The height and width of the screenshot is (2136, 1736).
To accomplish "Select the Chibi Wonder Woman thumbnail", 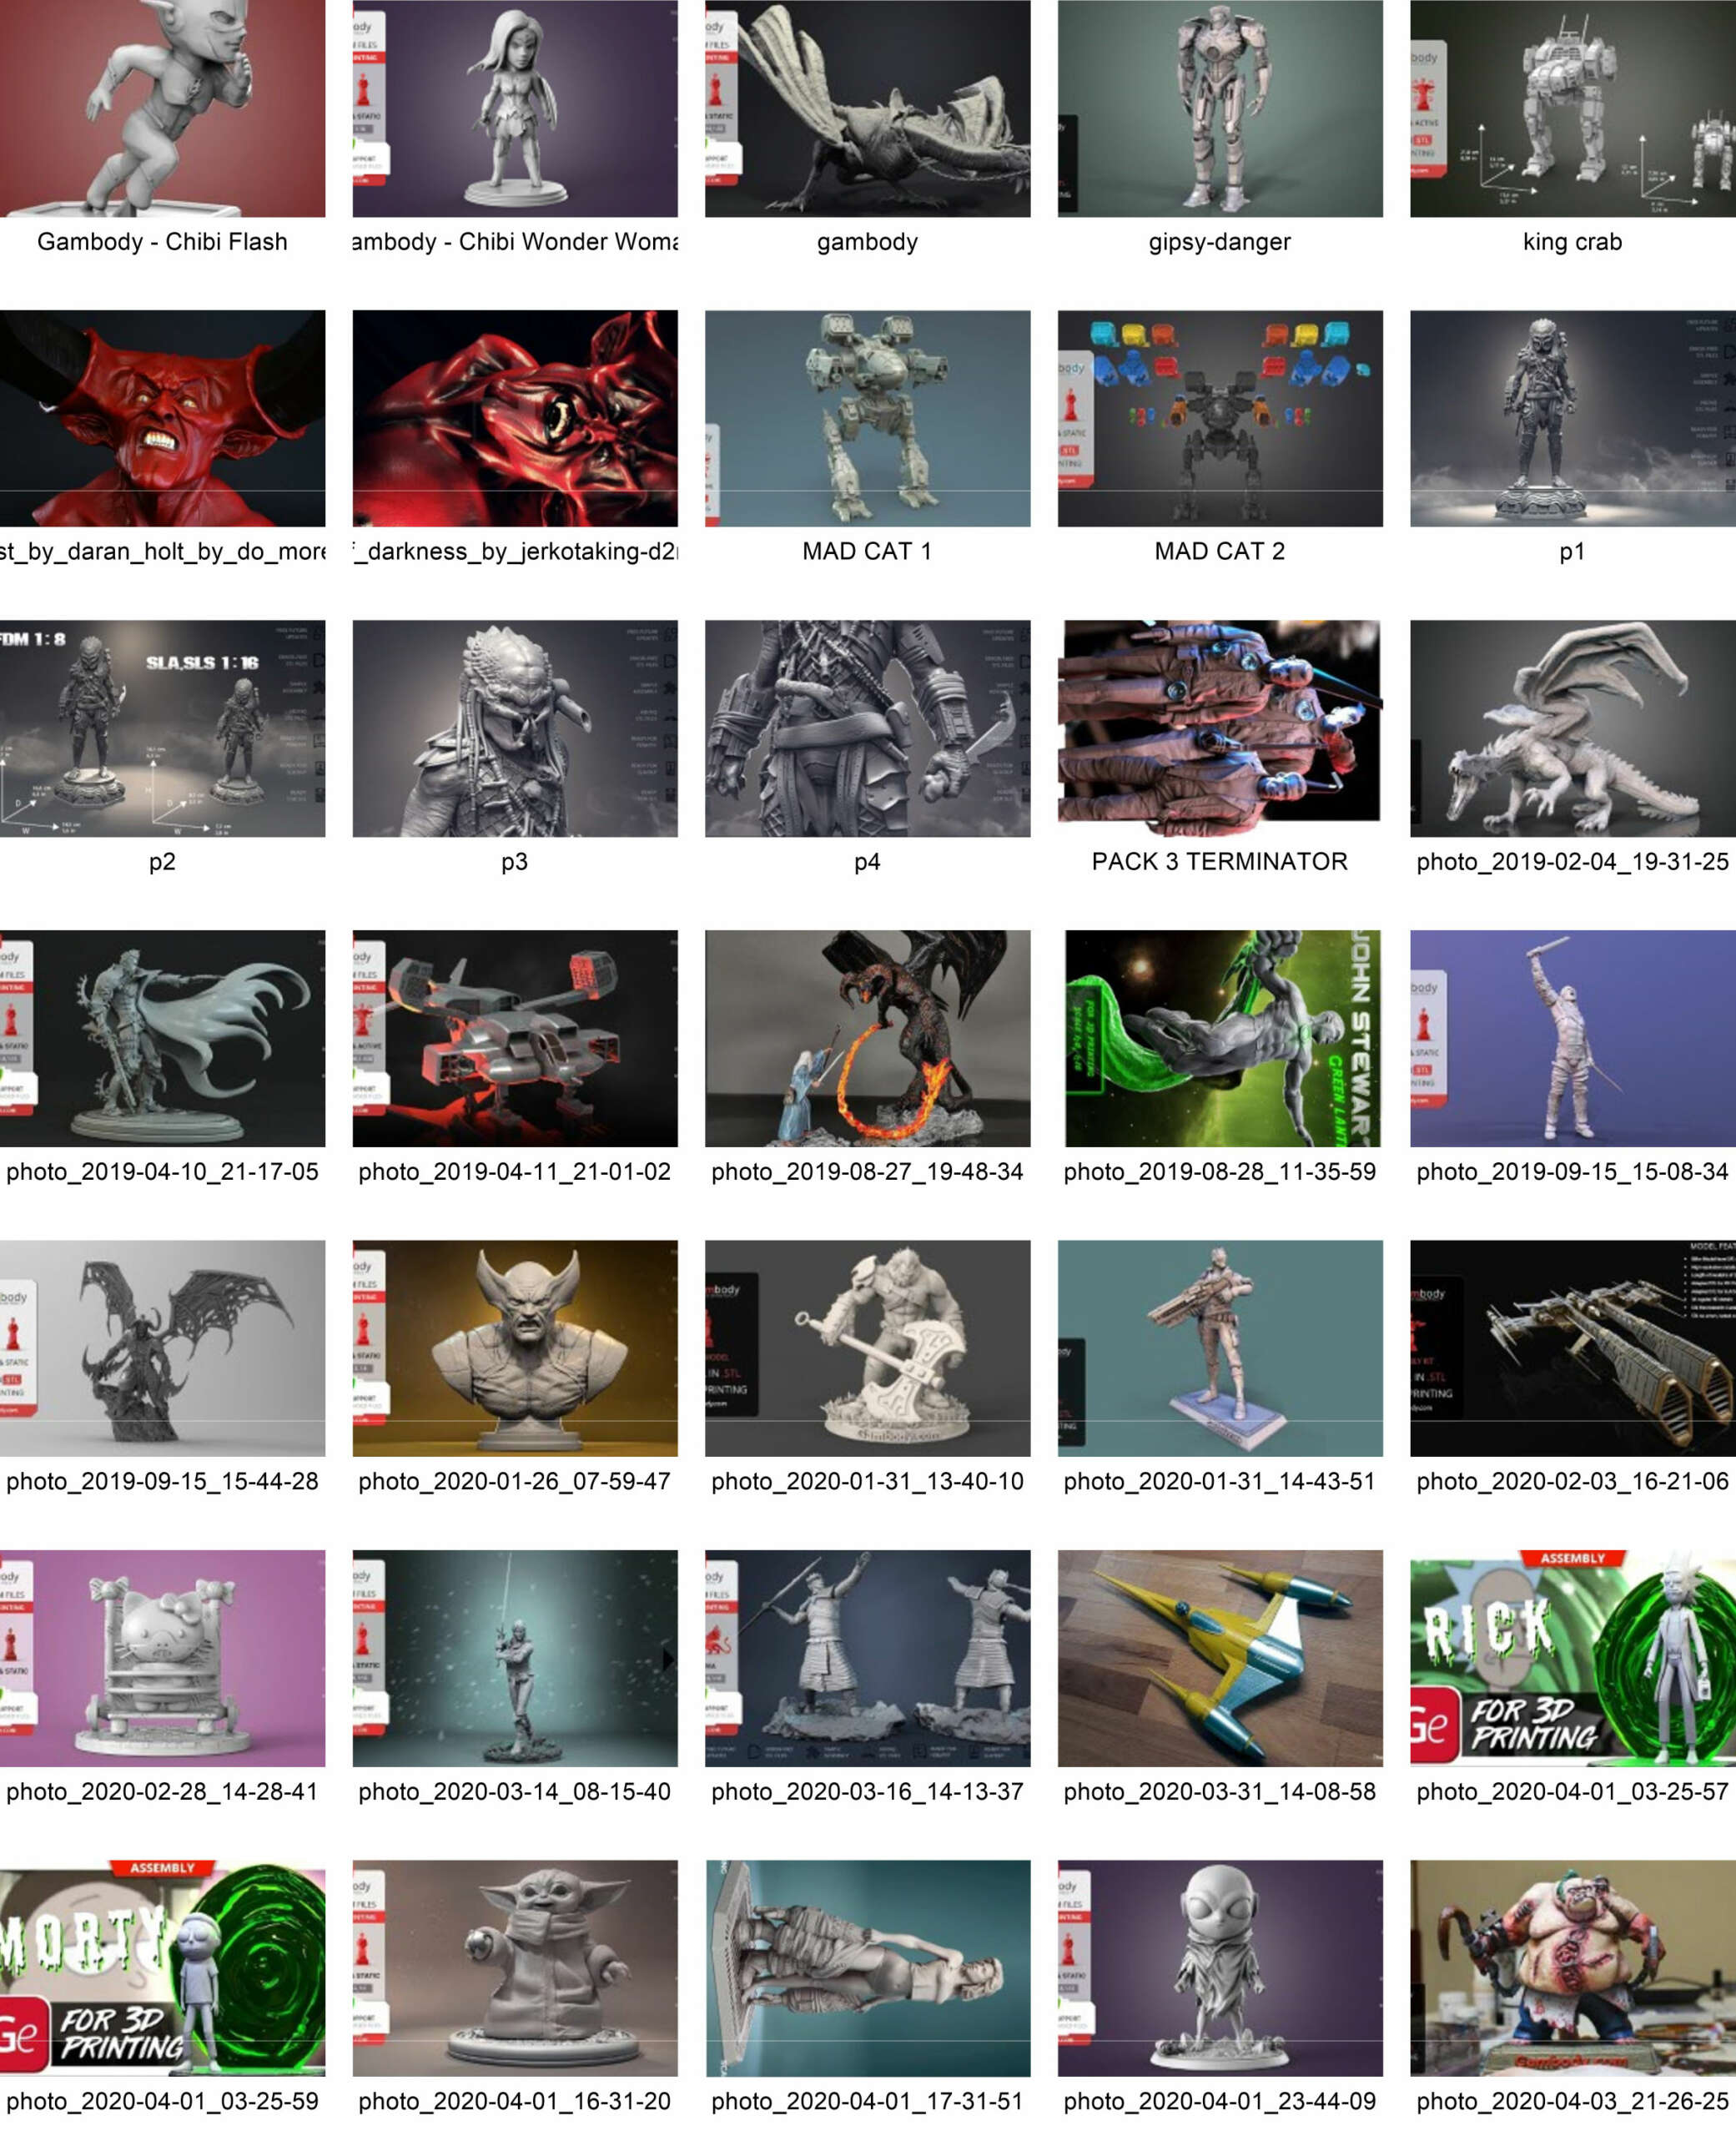I will (x=515, y=108).
